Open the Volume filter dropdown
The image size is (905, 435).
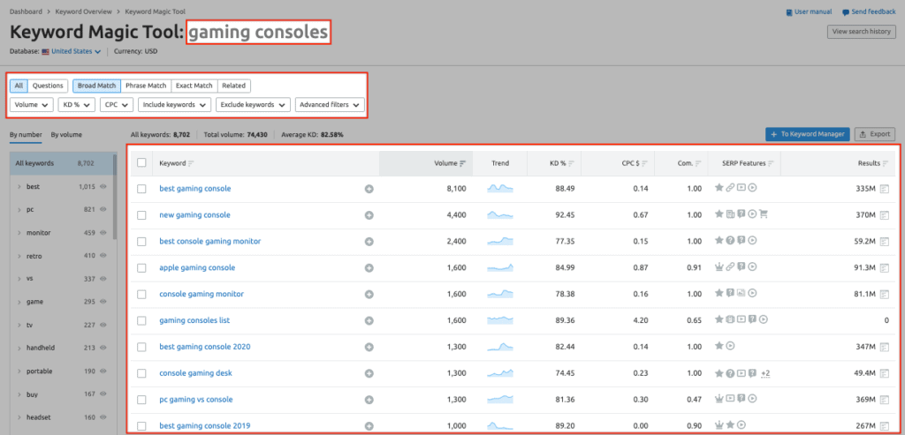(x=31, y=104)
